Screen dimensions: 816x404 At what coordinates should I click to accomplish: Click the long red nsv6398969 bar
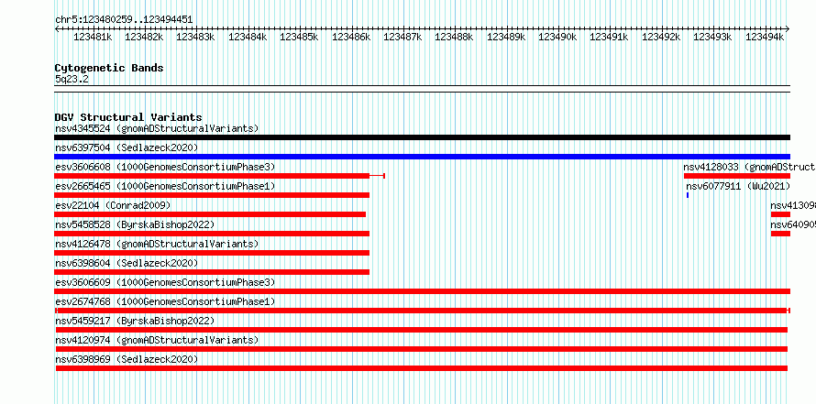click(422, 368)
